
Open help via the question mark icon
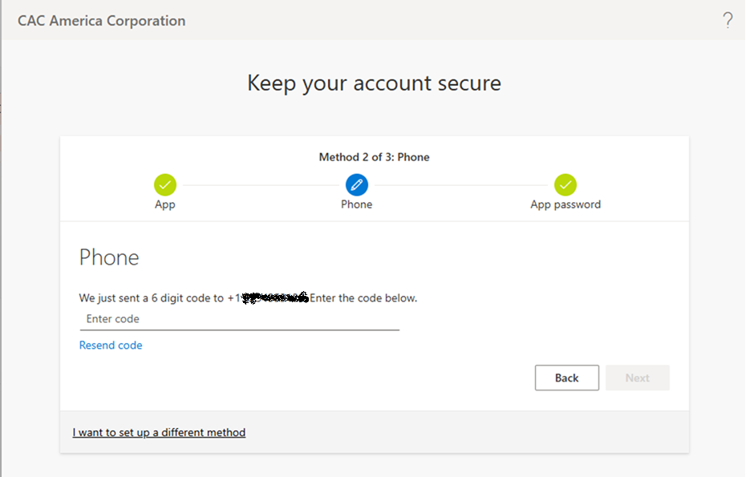click(728, 21)
